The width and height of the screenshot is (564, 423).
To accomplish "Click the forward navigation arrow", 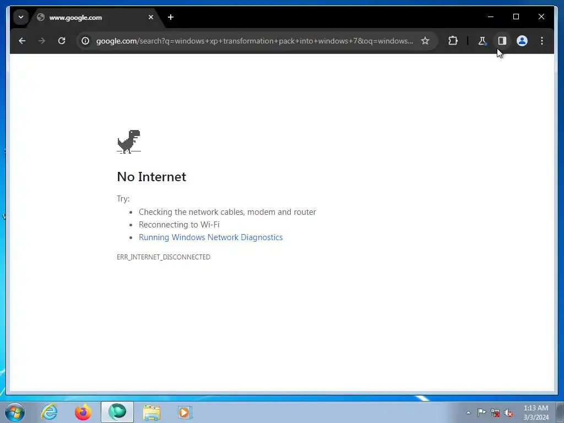I will (x=42, y=41).
